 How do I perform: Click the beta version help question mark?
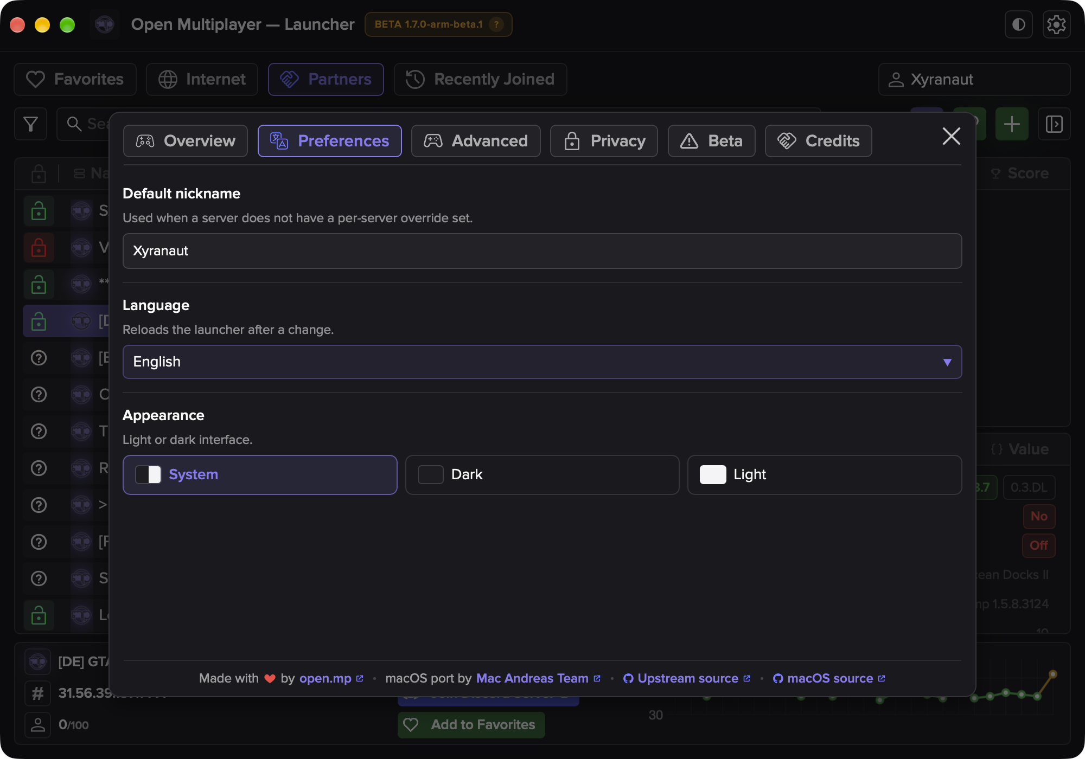496,24
